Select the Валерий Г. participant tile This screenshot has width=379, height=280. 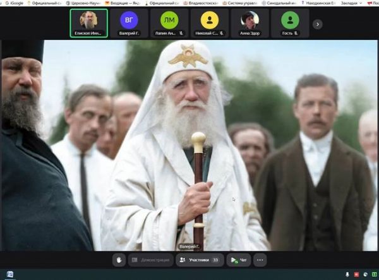pyautogui.click(x=128, y=23)
